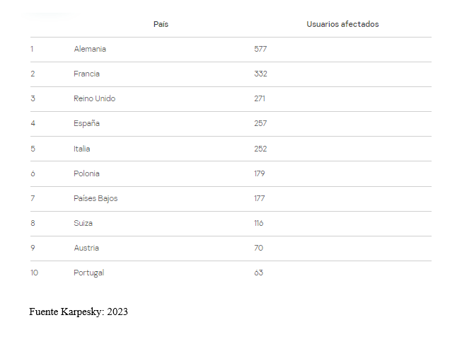Select the Suiza country cell

pos(83,223)
